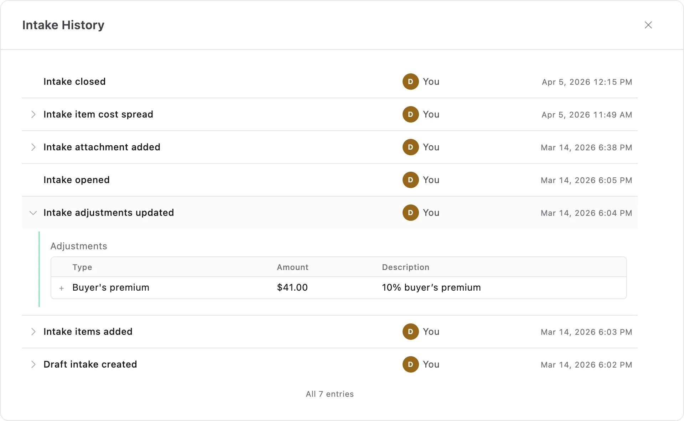Expand the Intake attachment added entry
Image resolution: width=684 pixels, height=421 pixels.
click(x=33, y=147)
